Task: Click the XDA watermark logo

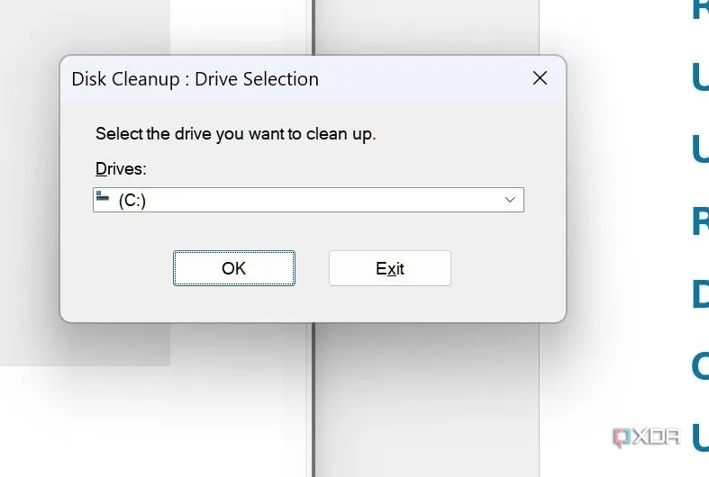Action: [x=646, y=437]
